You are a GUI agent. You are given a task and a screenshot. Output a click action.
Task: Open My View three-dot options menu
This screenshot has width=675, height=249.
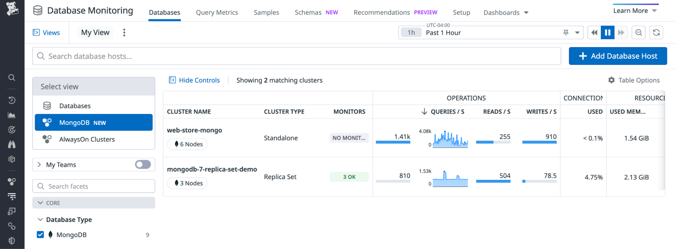[124, 32]
